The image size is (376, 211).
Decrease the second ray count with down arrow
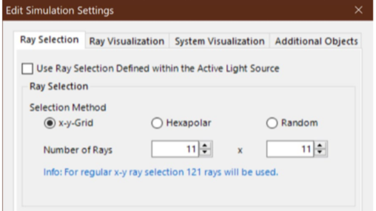point(320,152)
